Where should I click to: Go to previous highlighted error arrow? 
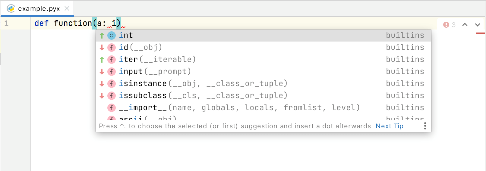(x=465, y=25)
